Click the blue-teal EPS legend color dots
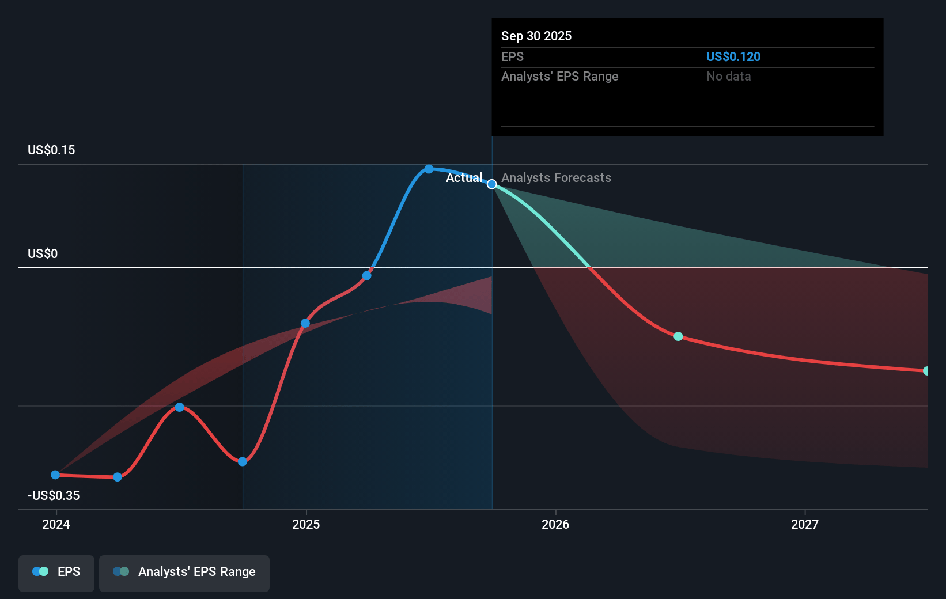Image resolution: width=946 pixels, height=599 pixels. point(40,571)
